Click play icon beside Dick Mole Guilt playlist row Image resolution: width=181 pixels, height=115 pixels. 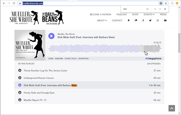click(x=20, y=85)
